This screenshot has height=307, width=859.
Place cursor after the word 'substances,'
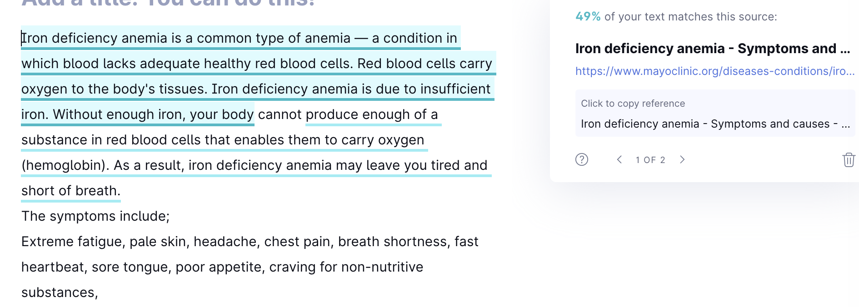(99, 292)
